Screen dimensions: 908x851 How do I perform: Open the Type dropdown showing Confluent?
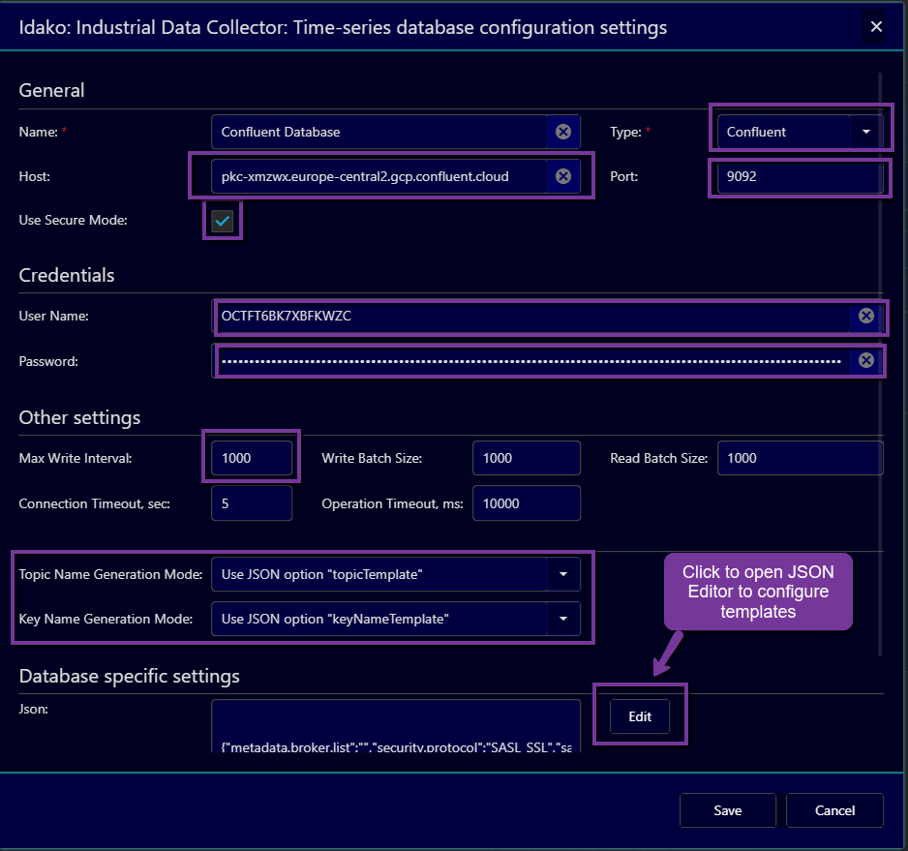pos(865,132)
